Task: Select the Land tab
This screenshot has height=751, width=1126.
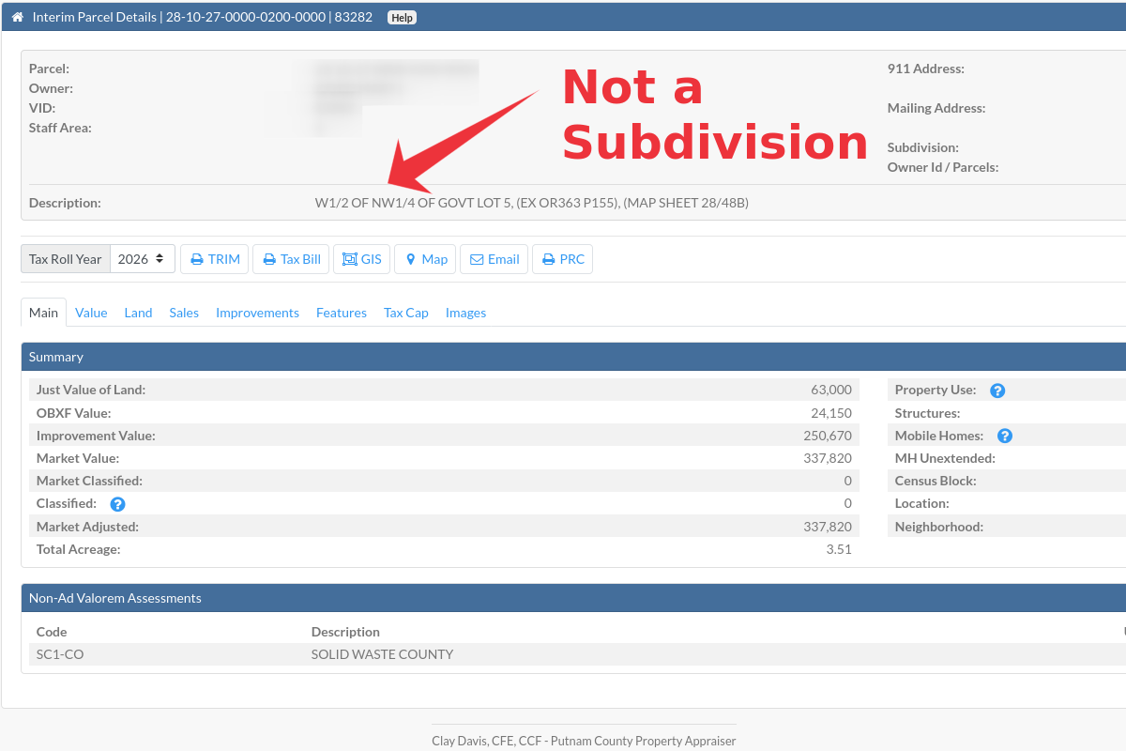Action: tap(138, 313)
